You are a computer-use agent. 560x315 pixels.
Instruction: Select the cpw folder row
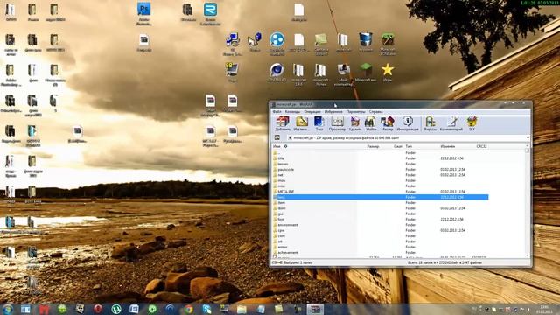coord(381,230)
